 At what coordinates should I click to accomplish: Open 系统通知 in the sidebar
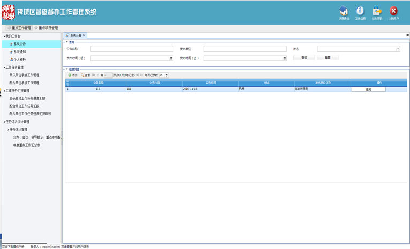click(x=19, y=52)
